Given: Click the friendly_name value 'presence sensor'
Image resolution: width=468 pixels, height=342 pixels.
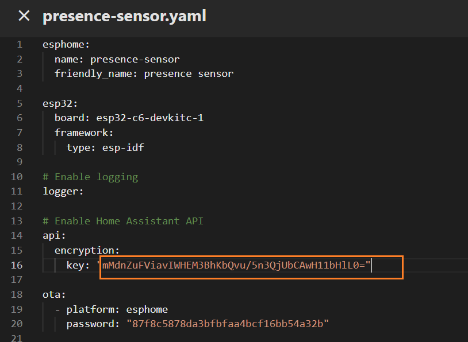Looking at the screenshot, I should click(x=189, y=73).
